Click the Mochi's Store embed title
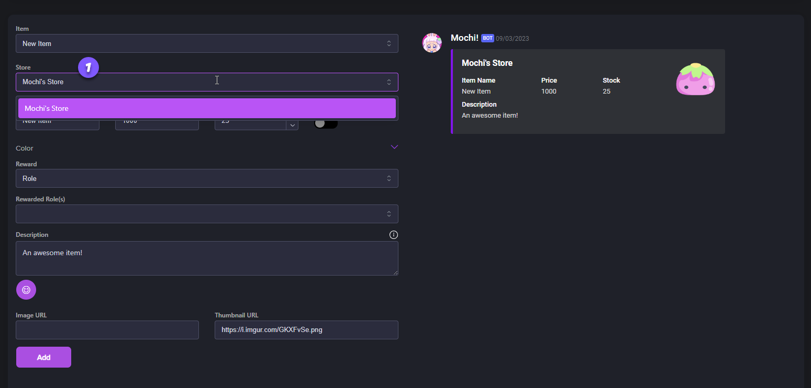This screenshot has width=811, height=388. click(x=487, y=63)
